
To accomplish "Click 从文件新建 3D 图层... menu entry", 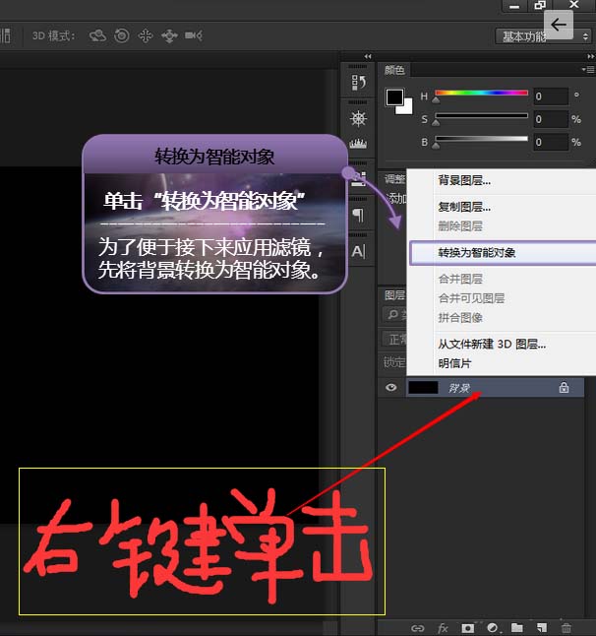I will tap(492, 344).
